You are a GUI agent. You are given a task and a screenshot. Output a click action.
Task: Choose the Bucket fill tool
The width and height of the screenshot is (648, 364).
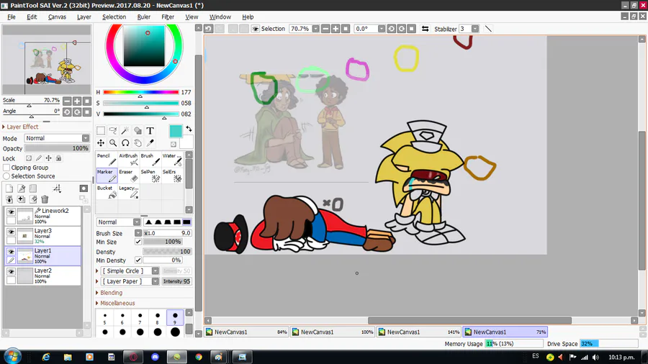107,191
